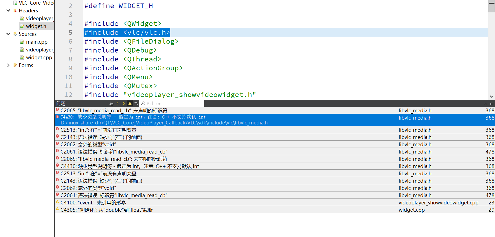The image size is (495, 237).
Task: Toggle the show warnings triangle button
Action: (130, 103)
